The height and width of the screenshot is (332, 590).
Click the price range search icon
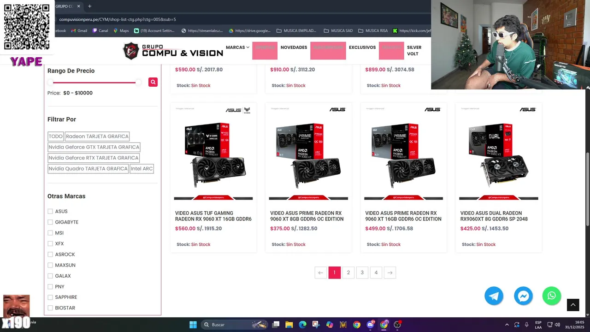(x=153, y=82)
